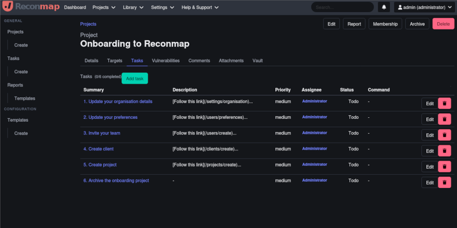This screenshot has width=457, height=228.
Task: Open task '4. Create client'
Action: (x=99, y=149)
